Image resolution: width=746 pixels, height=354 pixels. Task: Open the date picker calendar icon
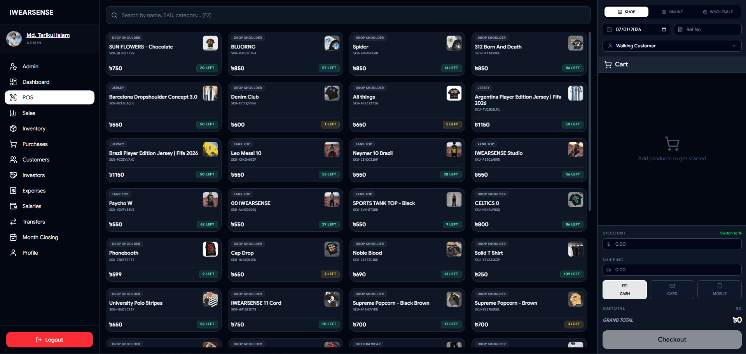(x=664, y=29)
